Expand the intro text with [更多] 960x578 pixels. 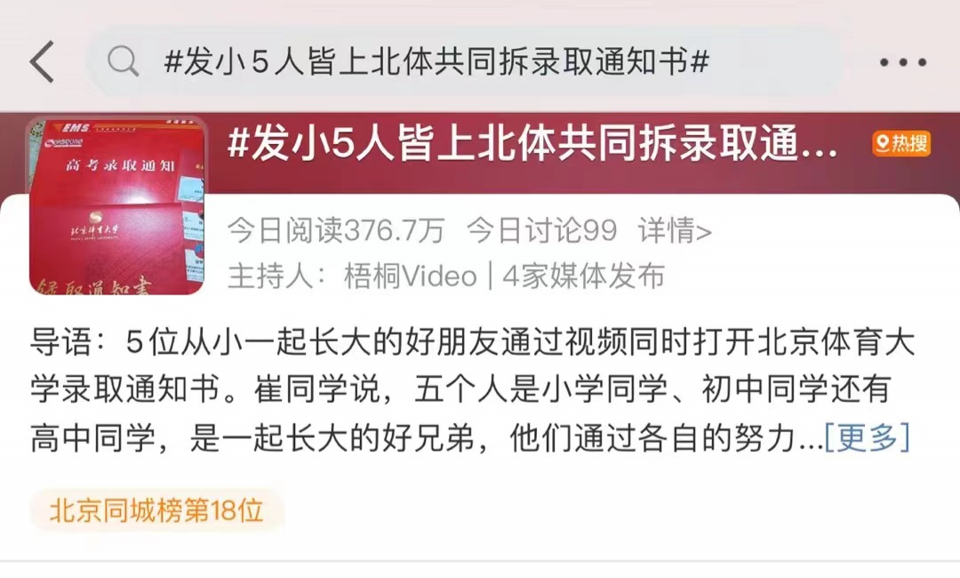point(868,438)
